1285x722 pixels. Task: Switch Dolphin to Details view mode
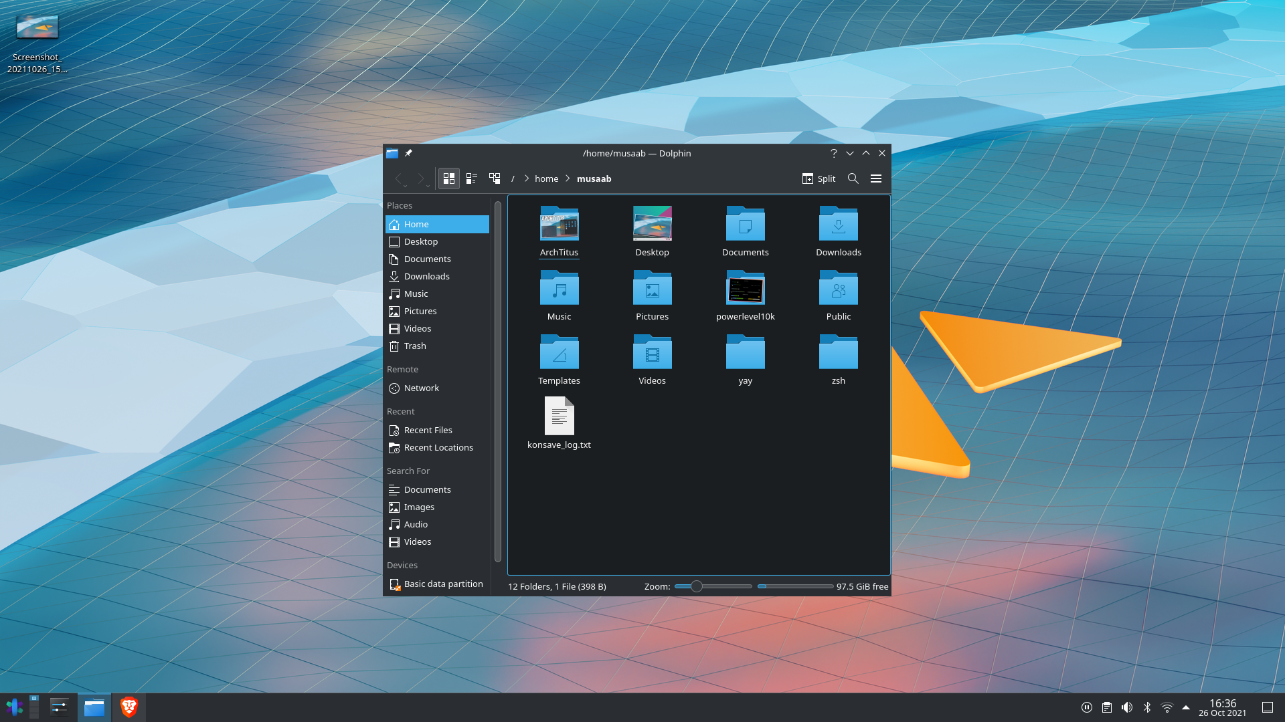click(x=495, y=178)
